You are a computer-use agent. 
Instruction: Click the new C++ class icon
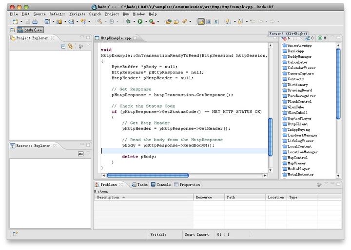[71, 22]
